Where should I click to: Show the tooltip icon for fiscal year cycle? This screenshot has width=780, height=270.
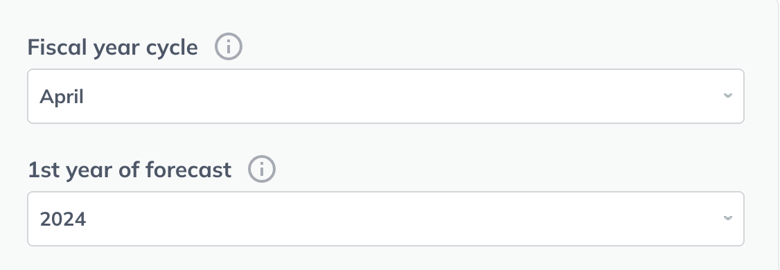(x=229, y=47)
